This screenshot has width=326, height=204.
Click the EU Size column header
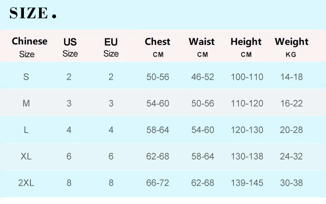point(111,48)
